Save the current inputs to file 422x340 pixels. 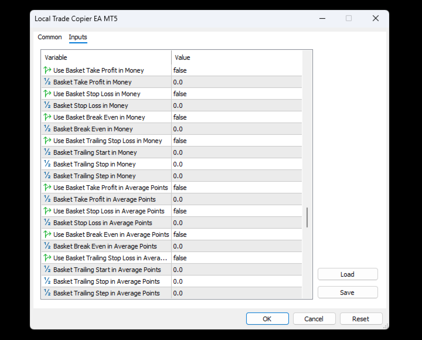(x=348, y=293)
